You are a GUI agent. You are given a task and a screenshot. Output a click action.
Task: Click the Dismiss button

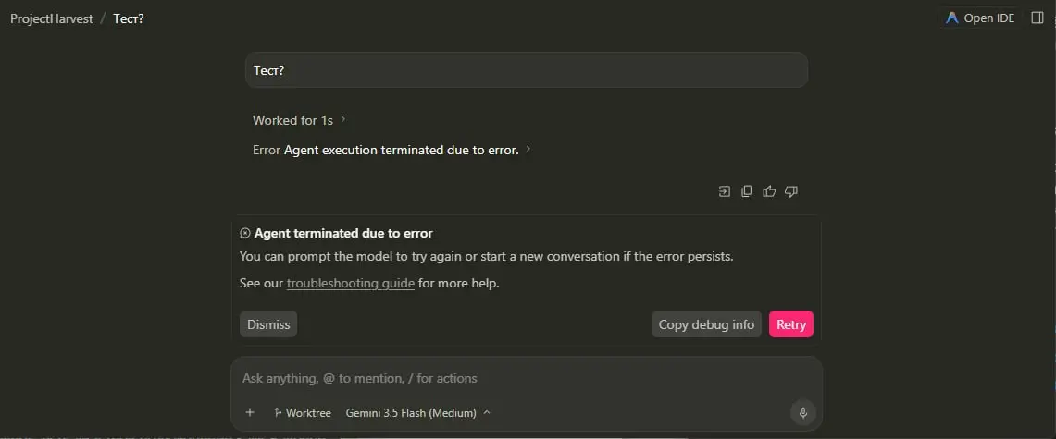(x=268, y=324)
